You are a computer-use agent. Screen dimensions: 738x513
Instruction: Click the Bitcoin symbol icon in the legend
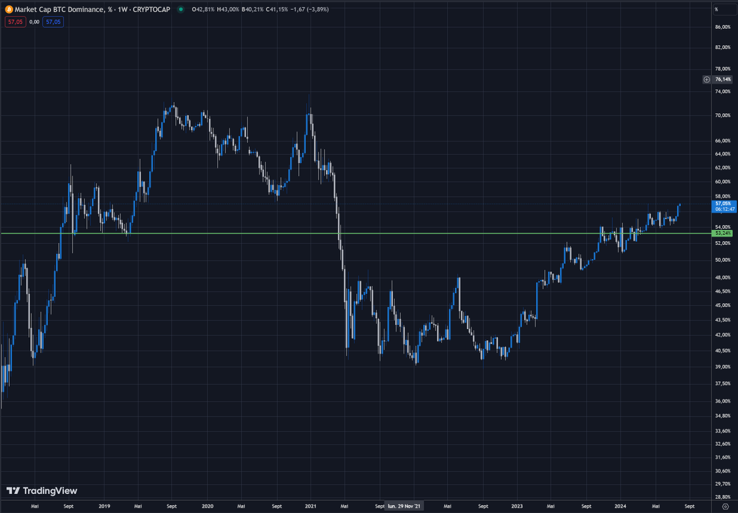[x=9, y=9]
